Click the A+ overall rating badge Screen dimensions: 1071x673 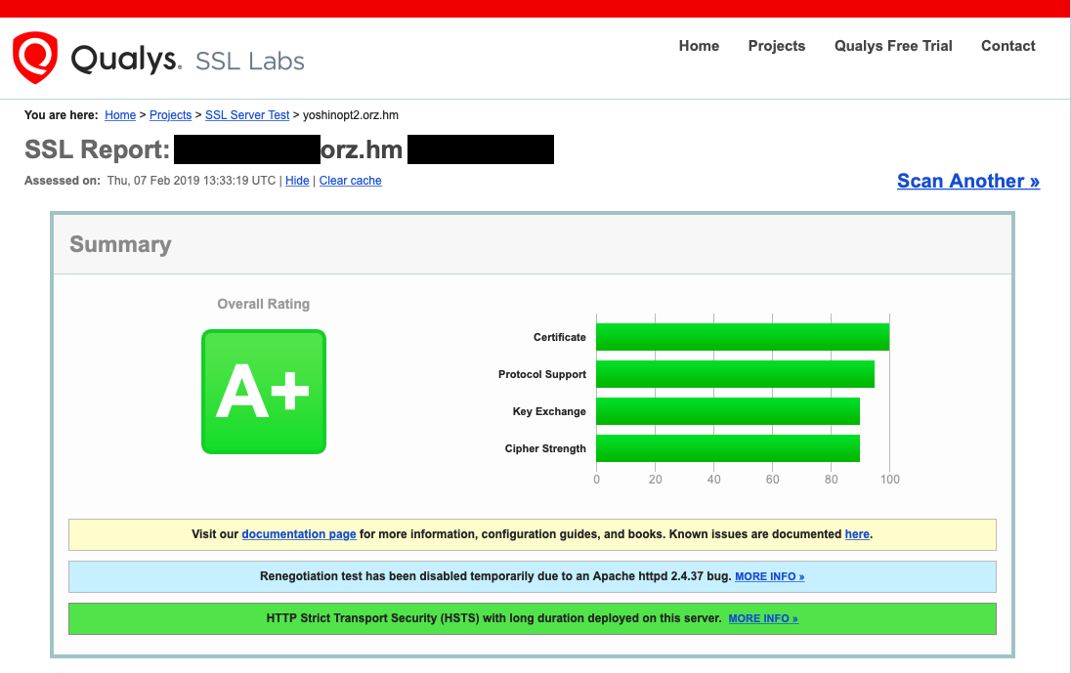coord(264,391)
